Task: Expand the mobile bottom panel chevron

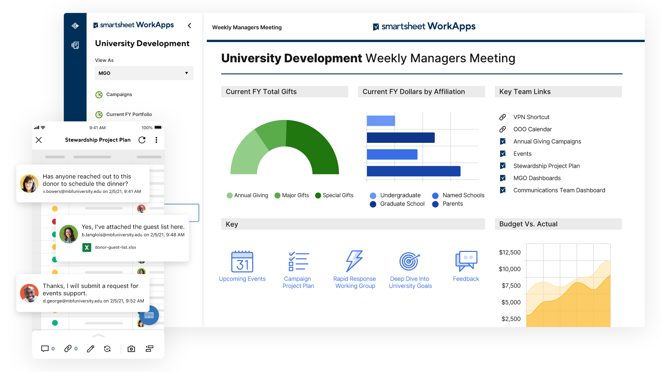Action: tap(98, 336)
